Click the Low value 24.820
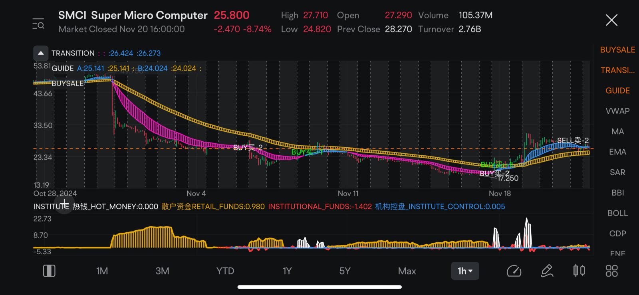 (x=317, y=29)
